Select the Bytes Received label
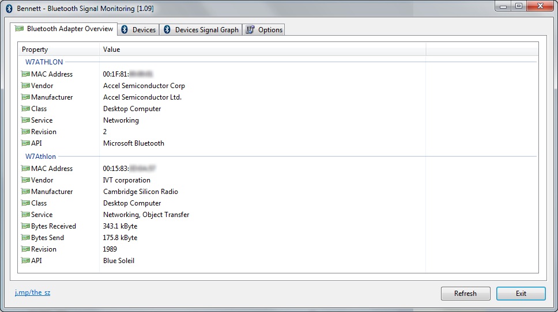This screenshot has height=312, width=558. 54,226
